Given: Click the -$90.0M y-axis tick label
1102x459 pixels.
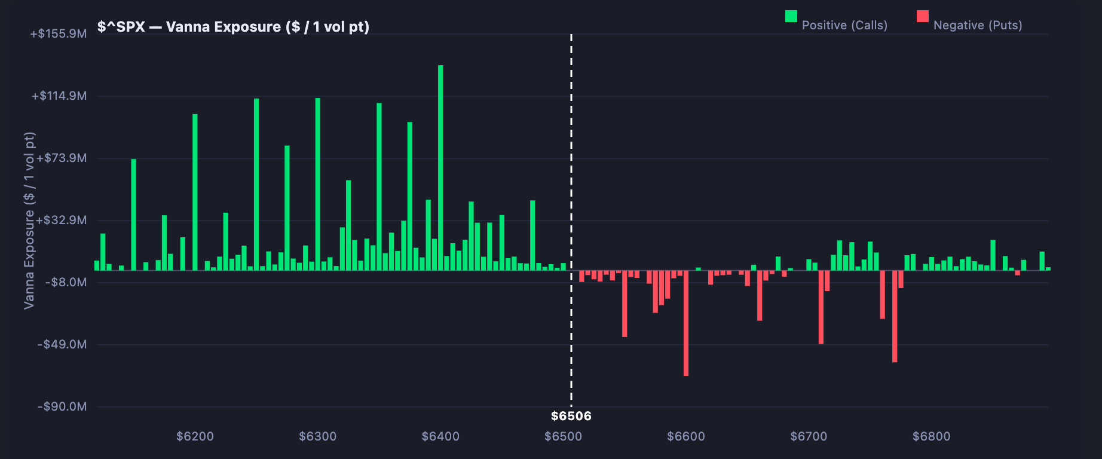Looking at the screenshot, I should [62, 406].
